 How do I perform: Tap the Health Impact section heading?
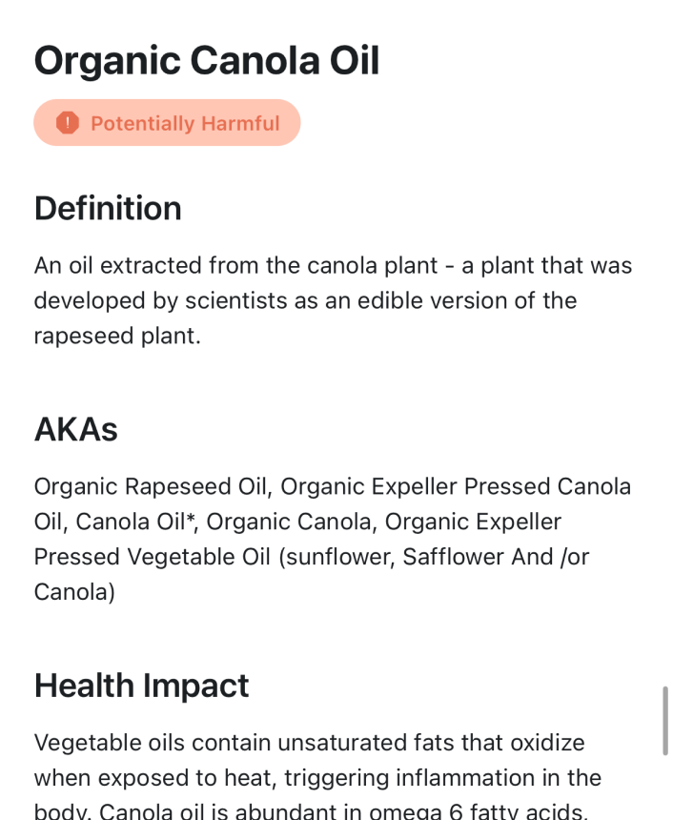(x=141, y=686)
